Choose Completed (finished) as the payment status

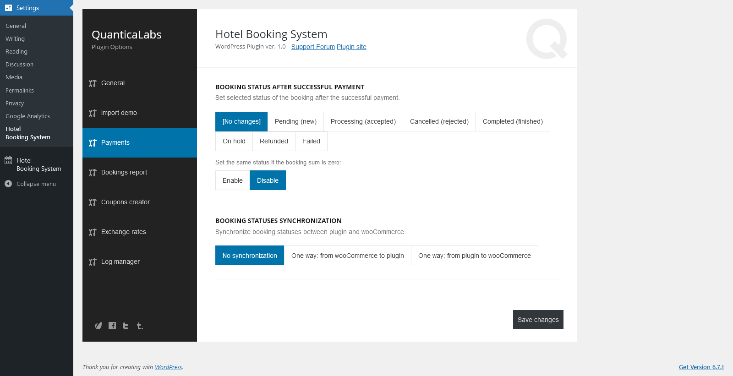pos(513,121)
